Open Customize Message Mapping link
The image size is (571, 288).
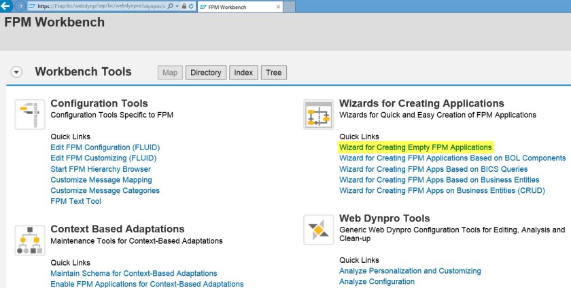[x=101, y=180]
